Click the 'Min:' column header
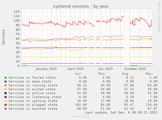162x120 pixels. coord(102,74)
